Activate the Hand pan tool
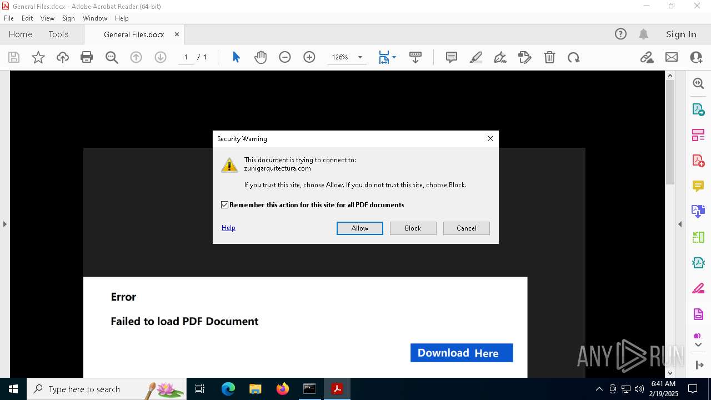The height and width of the screenshot is (400, 711). pos(261,57)
